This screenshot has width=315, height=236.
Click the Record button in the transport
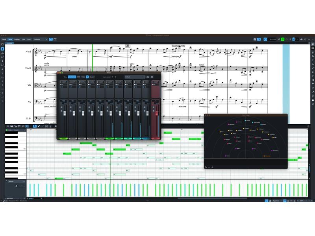click(x=287, y=39)
